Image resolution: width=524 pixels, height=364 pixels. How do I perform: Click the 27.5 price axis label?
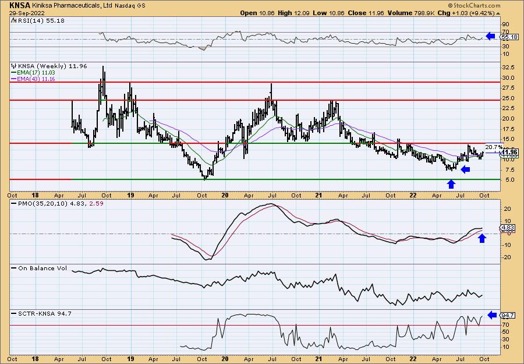[508, 88]
